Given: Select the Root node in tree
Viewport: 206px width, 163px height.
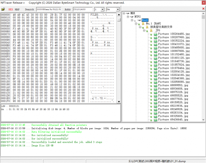Looking at the screenshot, I should [145, 20].
